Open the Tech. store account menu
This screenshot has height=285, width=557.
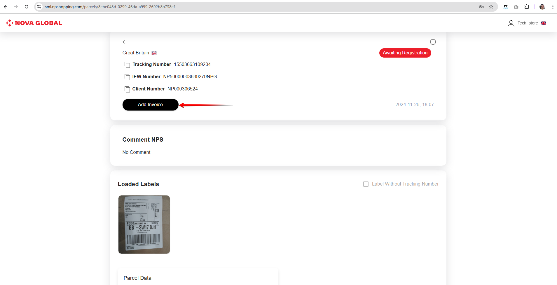tap(528, 23)
